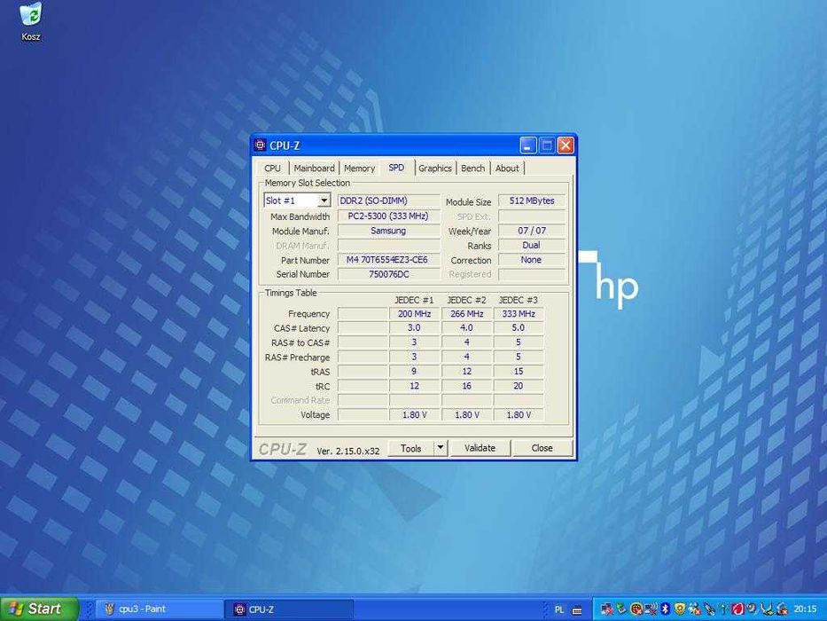
Task: Click the CPU-Z title bar icon
Action: (x=260, y=145)
